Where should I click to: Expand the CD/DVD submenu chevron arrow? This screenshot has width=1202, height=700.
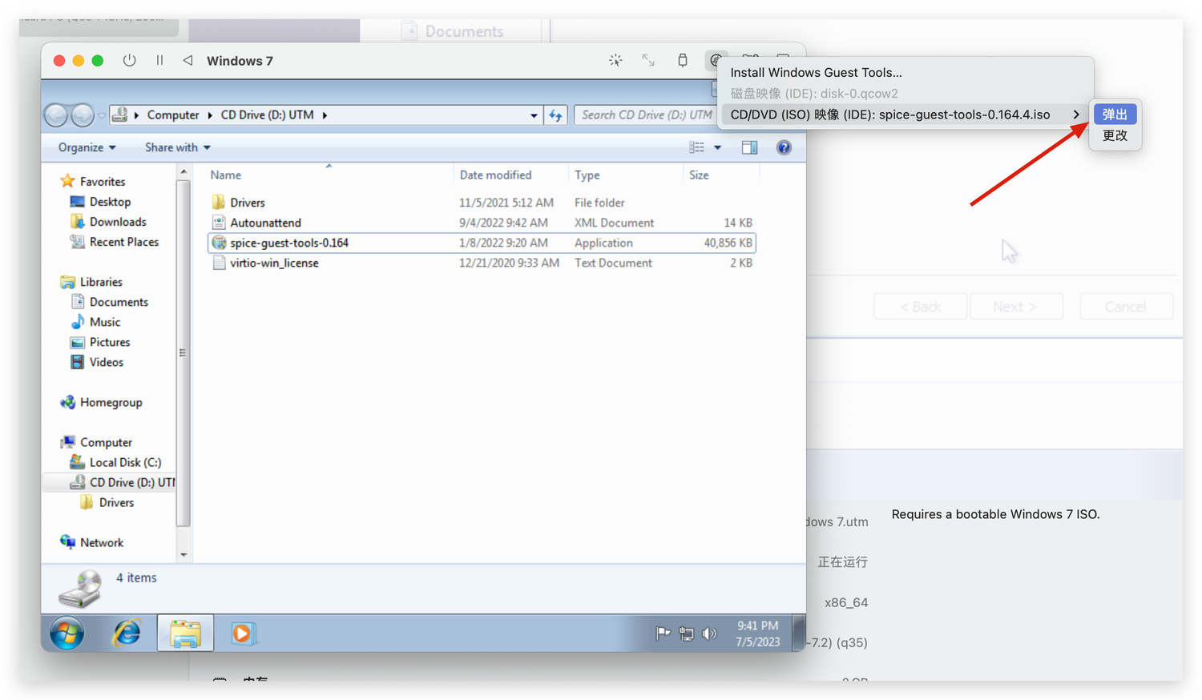pos(1076,115)
